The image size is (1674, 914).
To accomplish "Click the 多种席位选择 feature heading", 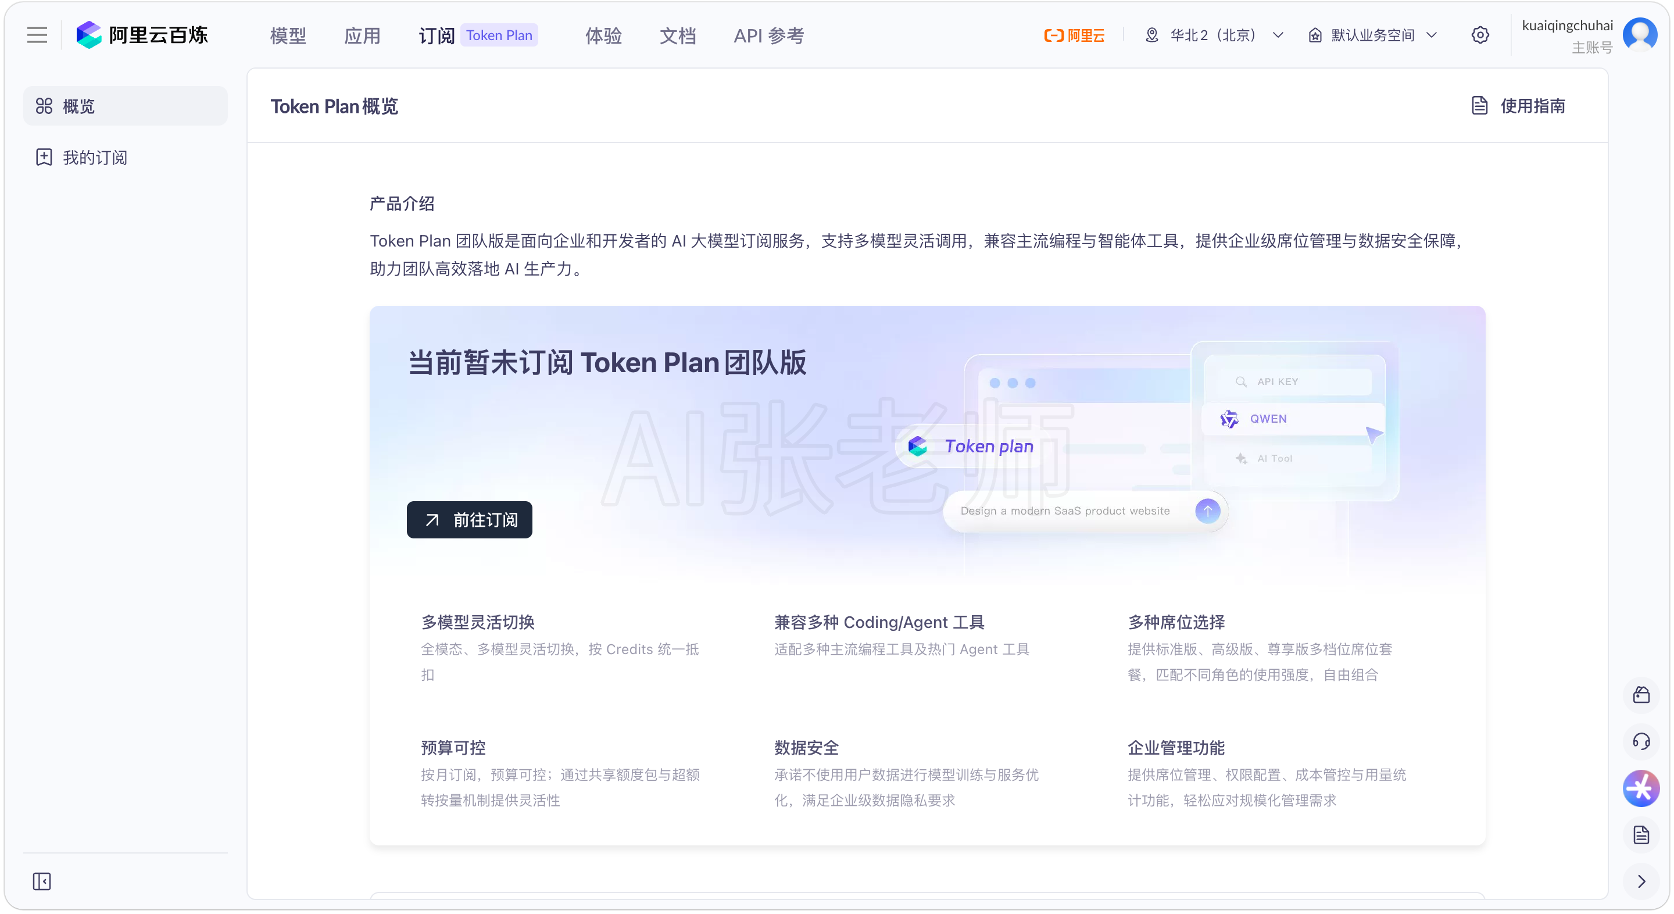I will click(x=1176, y=622).
